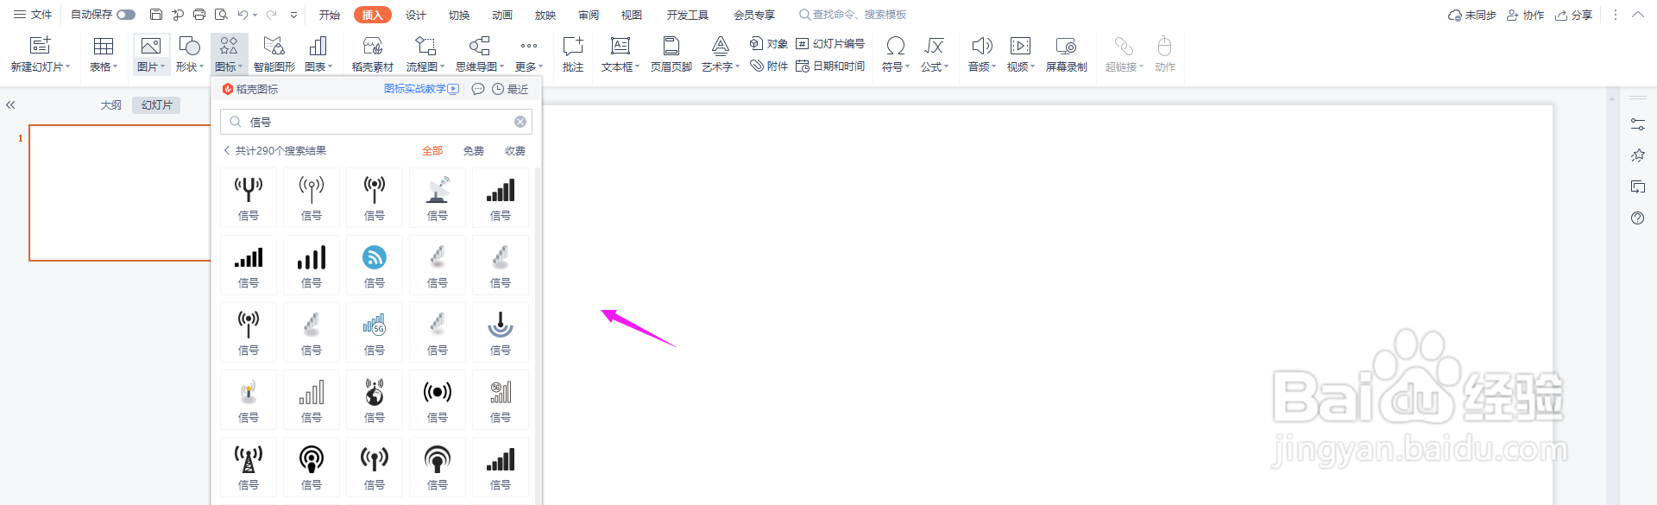This screenshot has height=505, width=1657.
Task: Click the icon panel vertical scrollbar
Action: 537,335
